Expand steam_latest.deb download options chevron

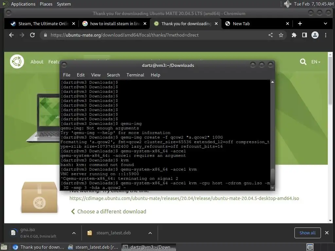click(150, 233)
